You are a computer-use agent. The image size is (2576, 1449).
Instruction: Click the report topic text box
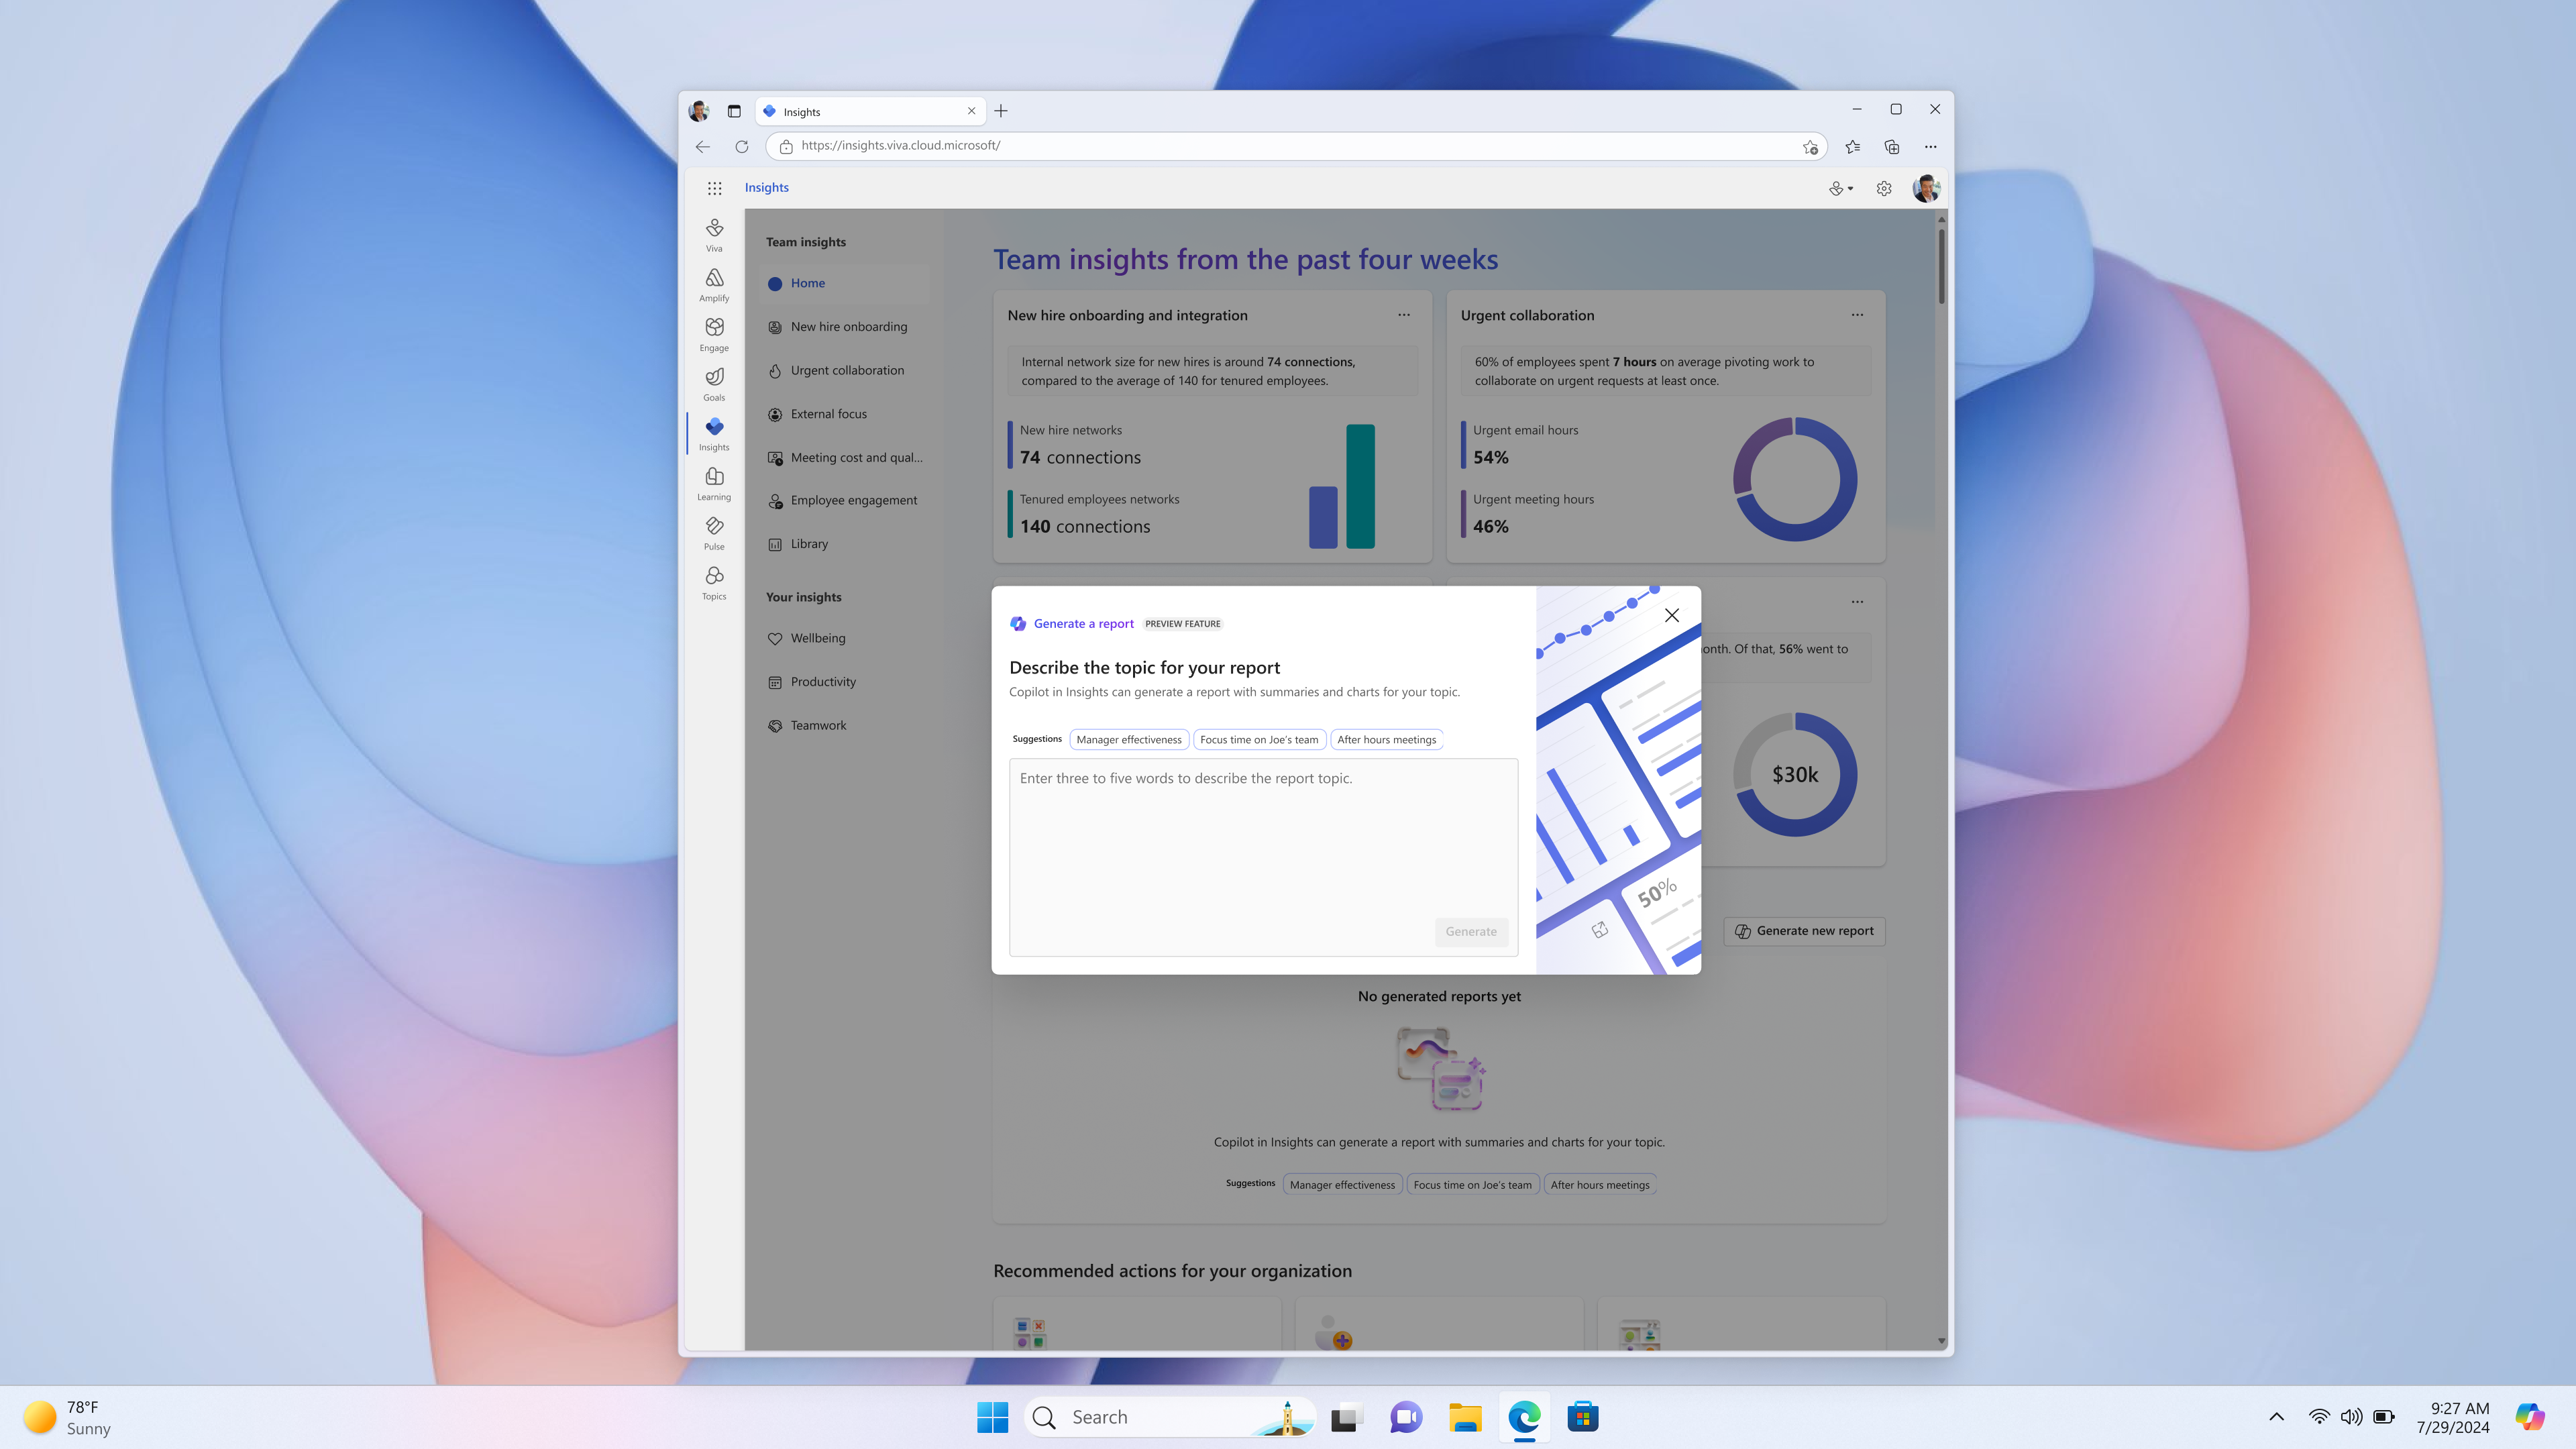pyautogui.click(x=1263, y=857)
